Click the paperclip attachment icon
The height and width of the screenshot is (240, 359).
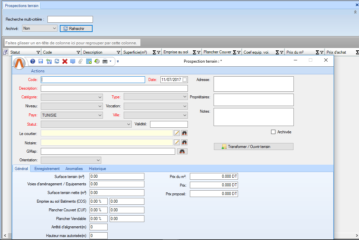coord(80,61)
